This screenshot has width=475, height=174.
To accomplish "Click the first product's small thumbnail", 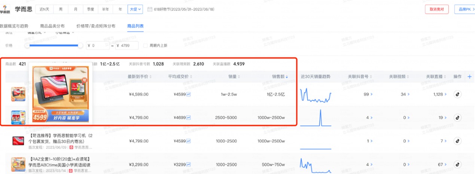I will coord(18,94).
